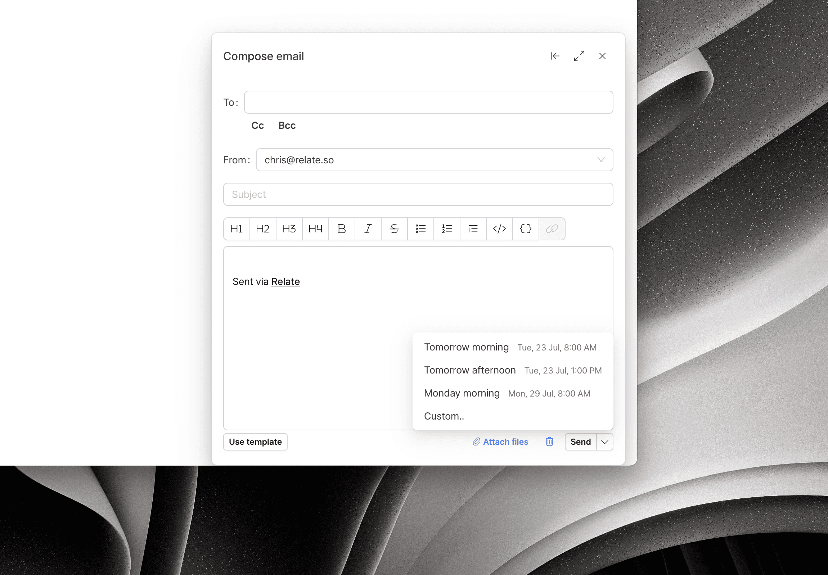Toggle the send options chevron
This screenshot has height=575, width=828.
coord(604,442)
